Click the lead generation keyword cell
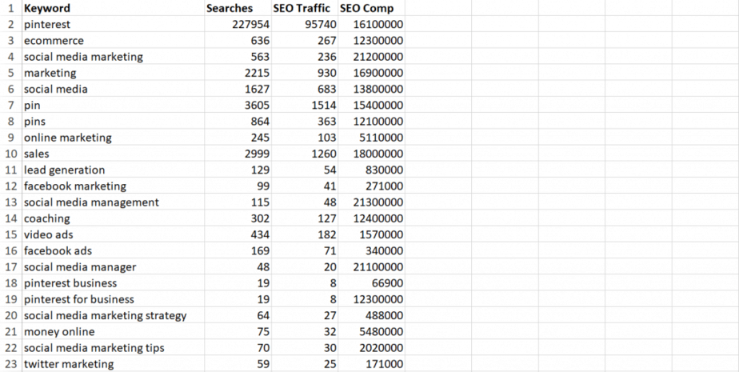The height and width of the screenshot is (372, 739). coord(64,170)
